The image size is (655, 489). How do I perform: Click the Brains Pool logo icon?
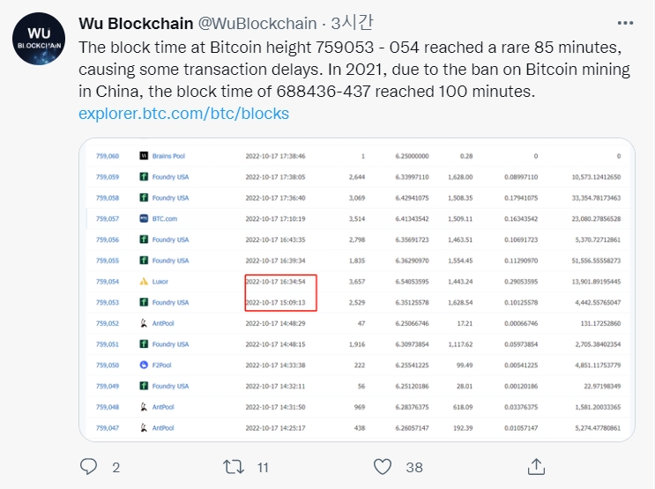144,156
